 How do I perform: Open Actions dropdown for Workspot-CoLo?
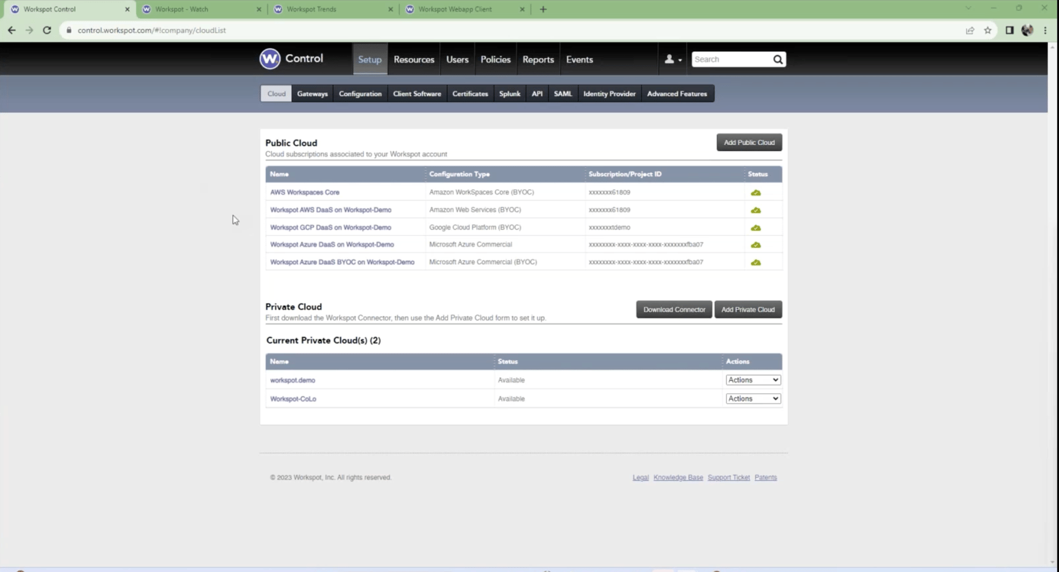753,399
